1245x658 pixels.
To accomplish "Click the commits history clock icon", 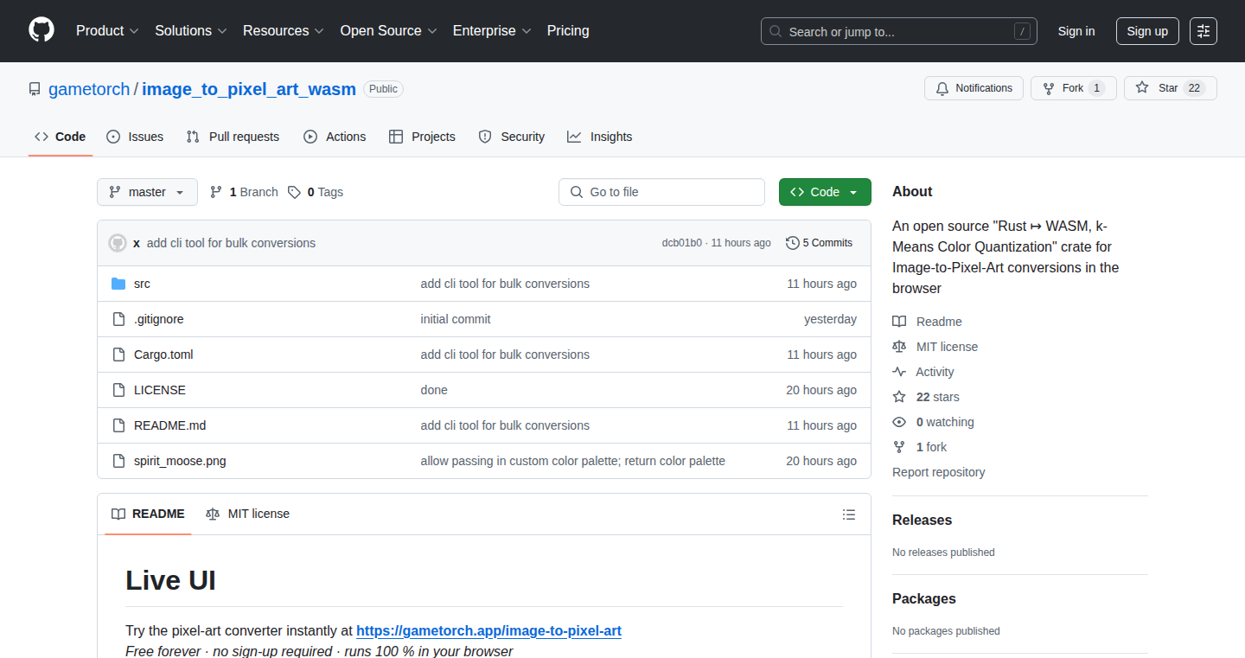I will click(792, 243).
